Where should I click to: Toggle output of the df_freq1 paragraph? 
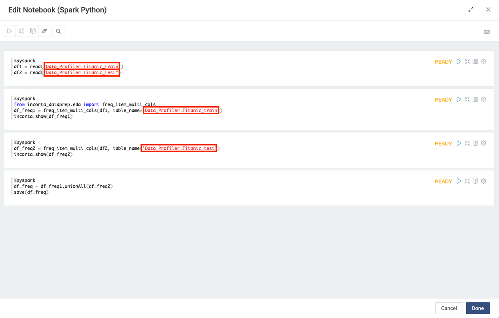(475, 100)
